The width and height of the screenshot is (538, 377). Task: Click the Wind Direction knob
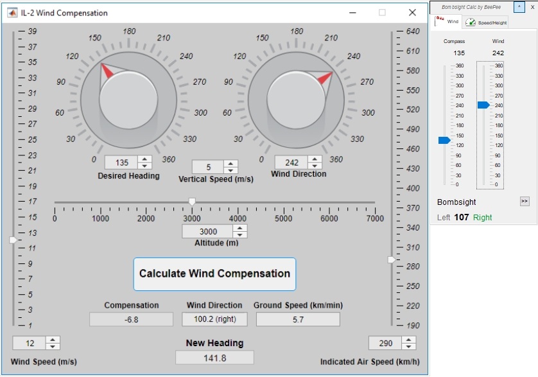tap(296, 100)
